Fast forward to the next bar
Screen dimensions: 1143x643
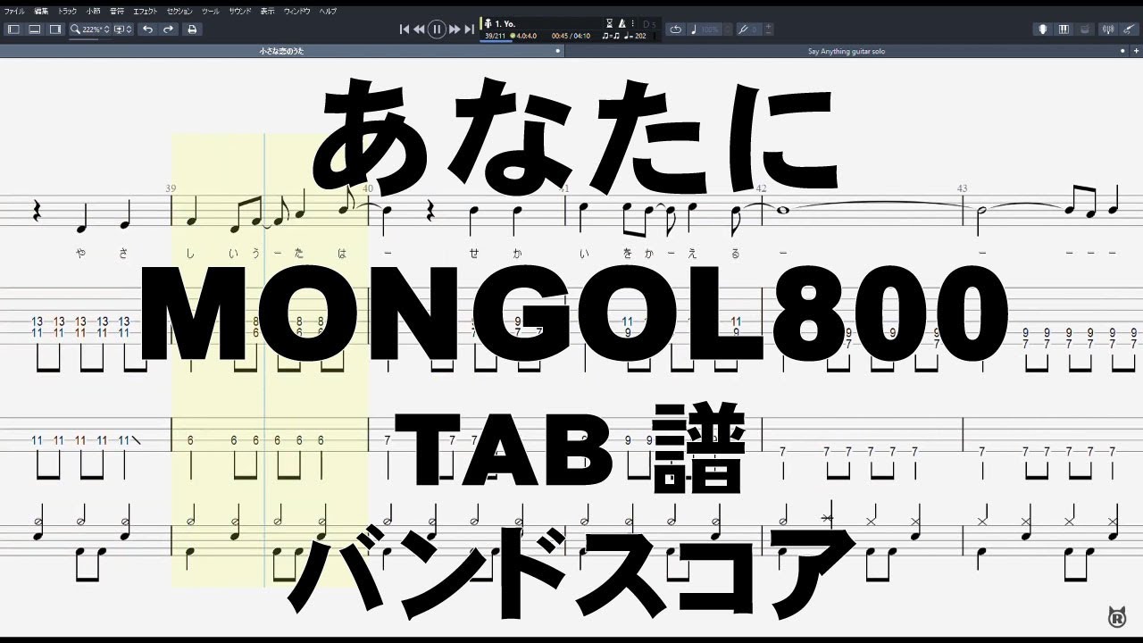(x=455, y=29)
